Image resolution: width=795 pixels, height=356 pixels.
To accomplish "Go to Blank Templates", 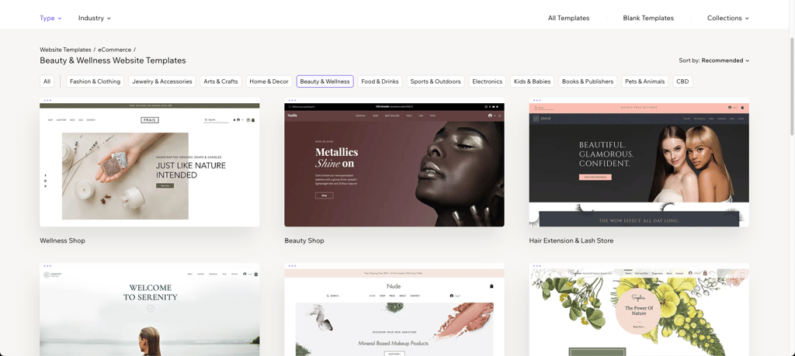I will (x=648, y=18).
